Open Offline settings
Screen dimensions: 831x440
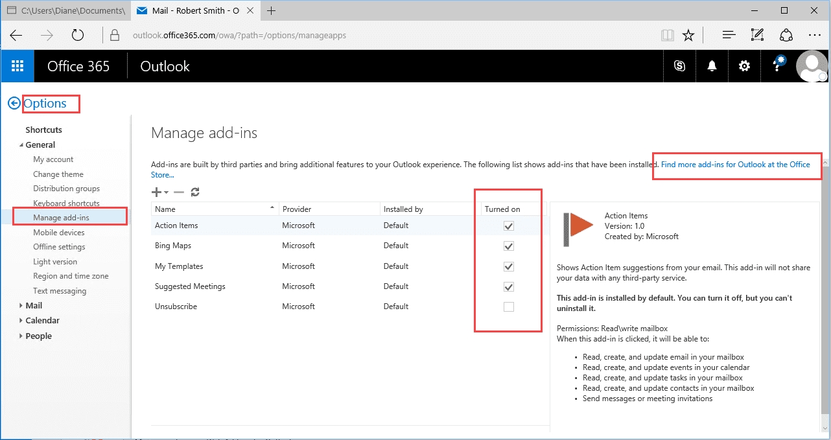[x=59, y=247]
